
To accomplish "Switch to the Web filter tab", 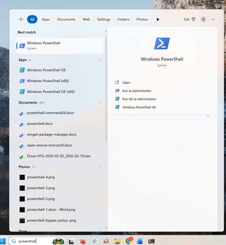I will (86, 19).
